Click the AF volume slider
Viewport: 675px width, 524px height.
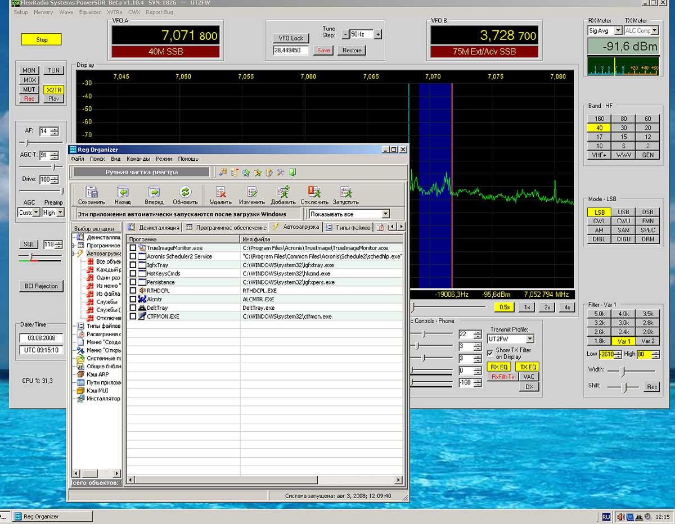[27, 143]
